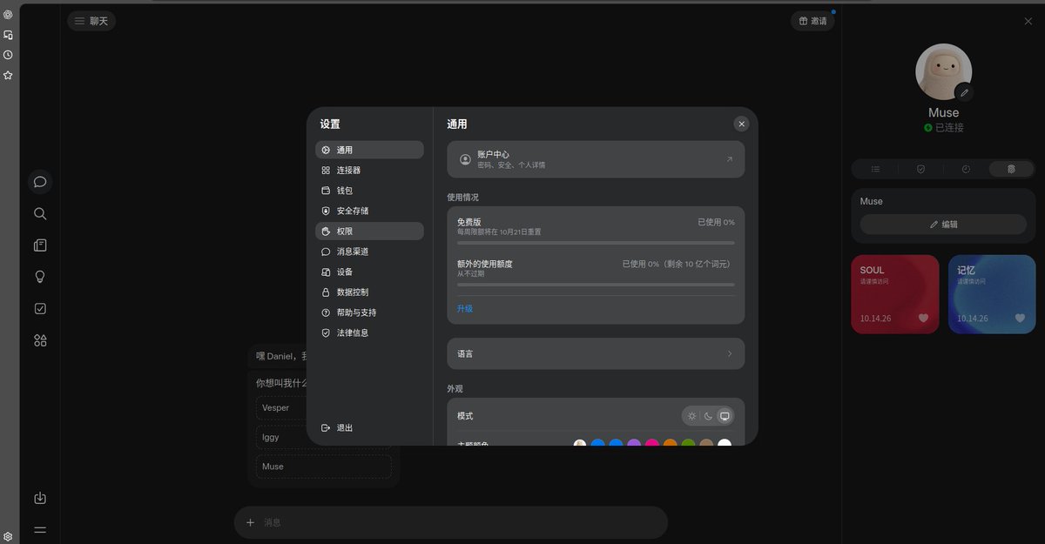Open the chat bubble icon in left sidebar
Viewport: 1045px width, 544px height.
[x=40, y=182]
